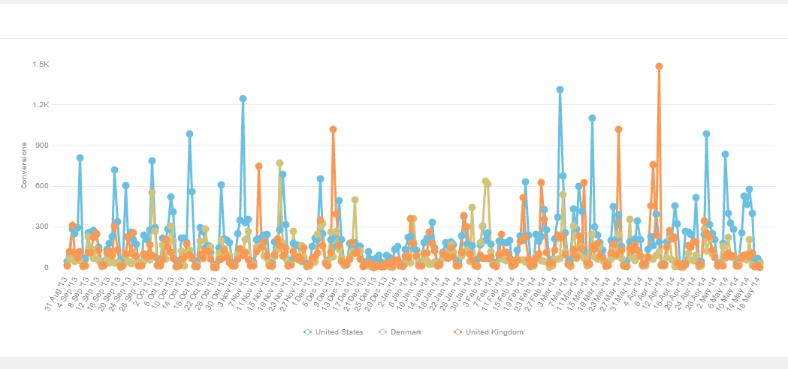
Task: Select the blue peak in early November '13
Action: point(243,98)
